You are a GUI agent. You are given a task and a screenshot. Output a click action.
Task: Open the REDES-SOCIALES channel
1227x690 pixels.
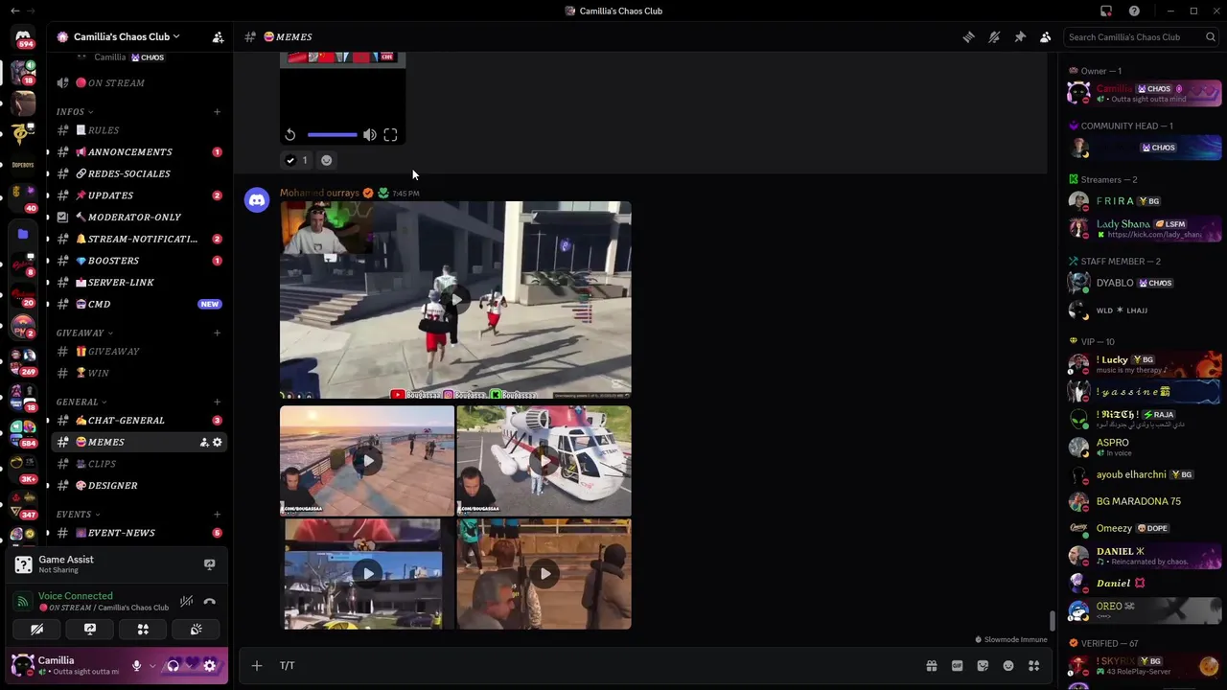pos(139,173)
